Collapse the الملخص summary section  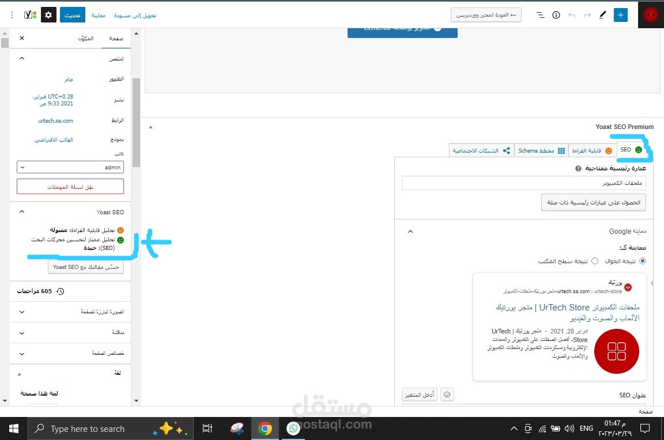tap(22, 58)
